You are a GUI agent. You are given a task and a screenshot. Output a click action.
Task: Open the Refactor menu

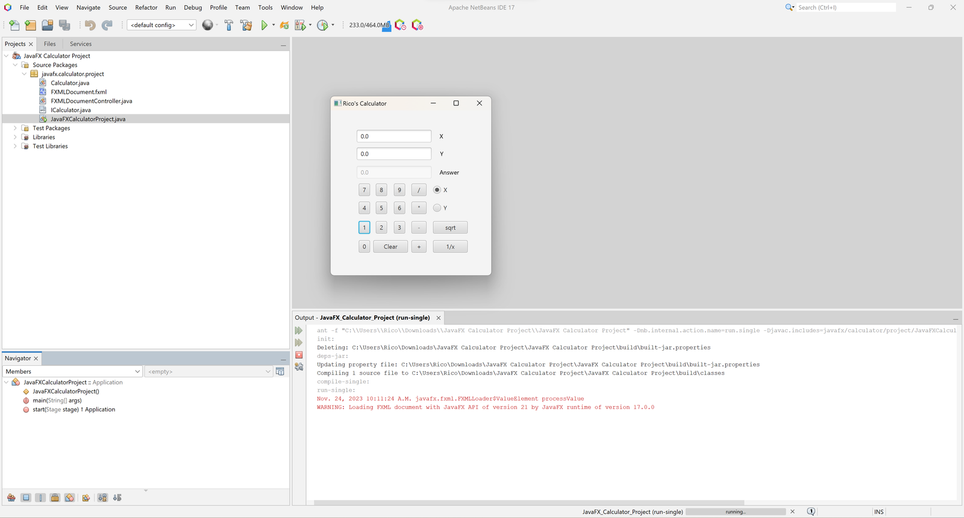[x=146, y=8]
